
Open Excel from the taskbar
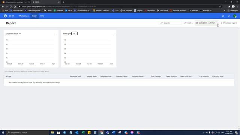point(83,132)
